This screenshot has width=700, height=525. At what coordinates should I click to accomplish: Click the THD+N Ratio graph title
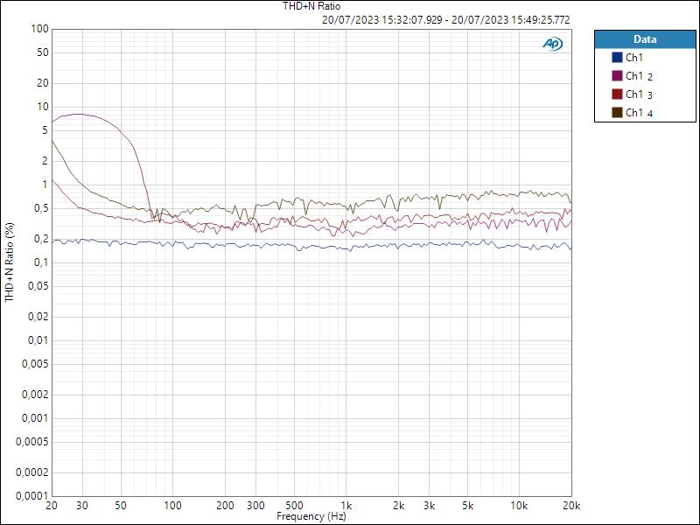coord(311,6)
